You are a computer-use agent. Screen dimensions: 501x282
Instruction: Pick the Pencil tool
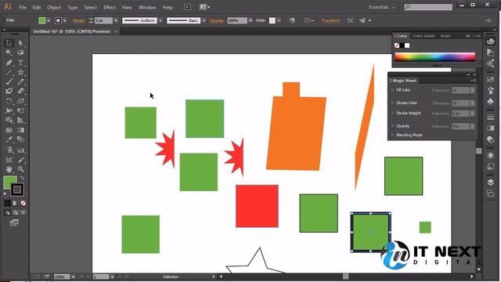pos(21,81)
